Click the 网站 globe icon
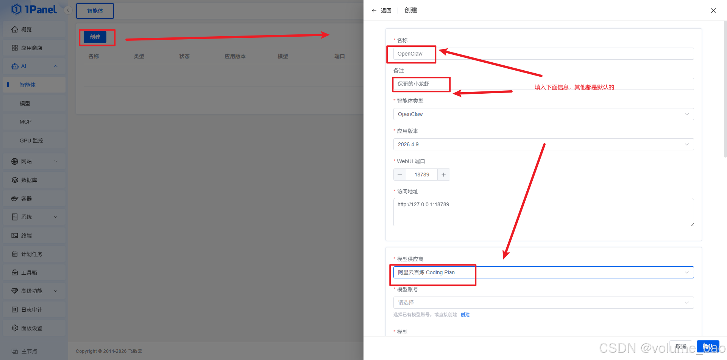This screenshot has width=727, height=360. 15,161
